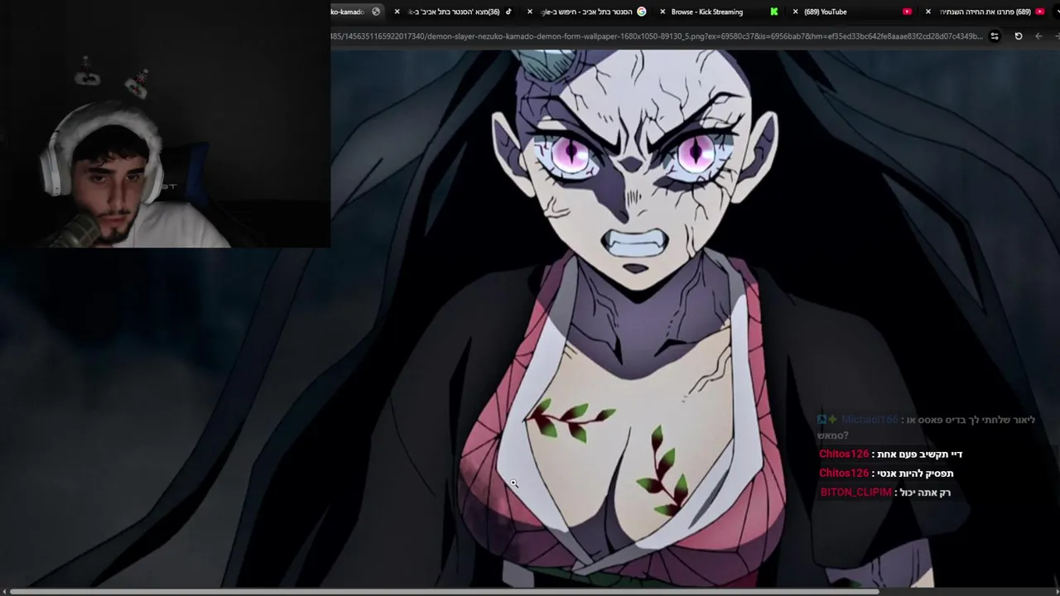Click BITON_CLIPIM username in chat
The image size is (1060, 596).
(x=856, y=493)
